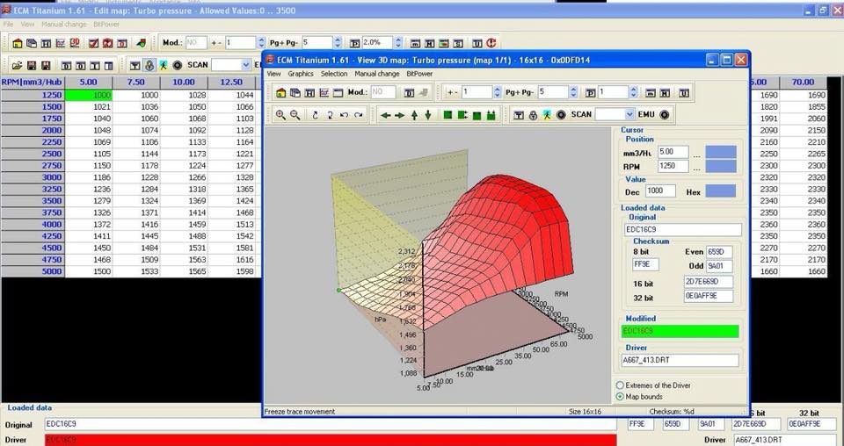Click the Pg+ Pg- stepper in main window
Screen dimensions: 844x446
[x=338, y=43]
